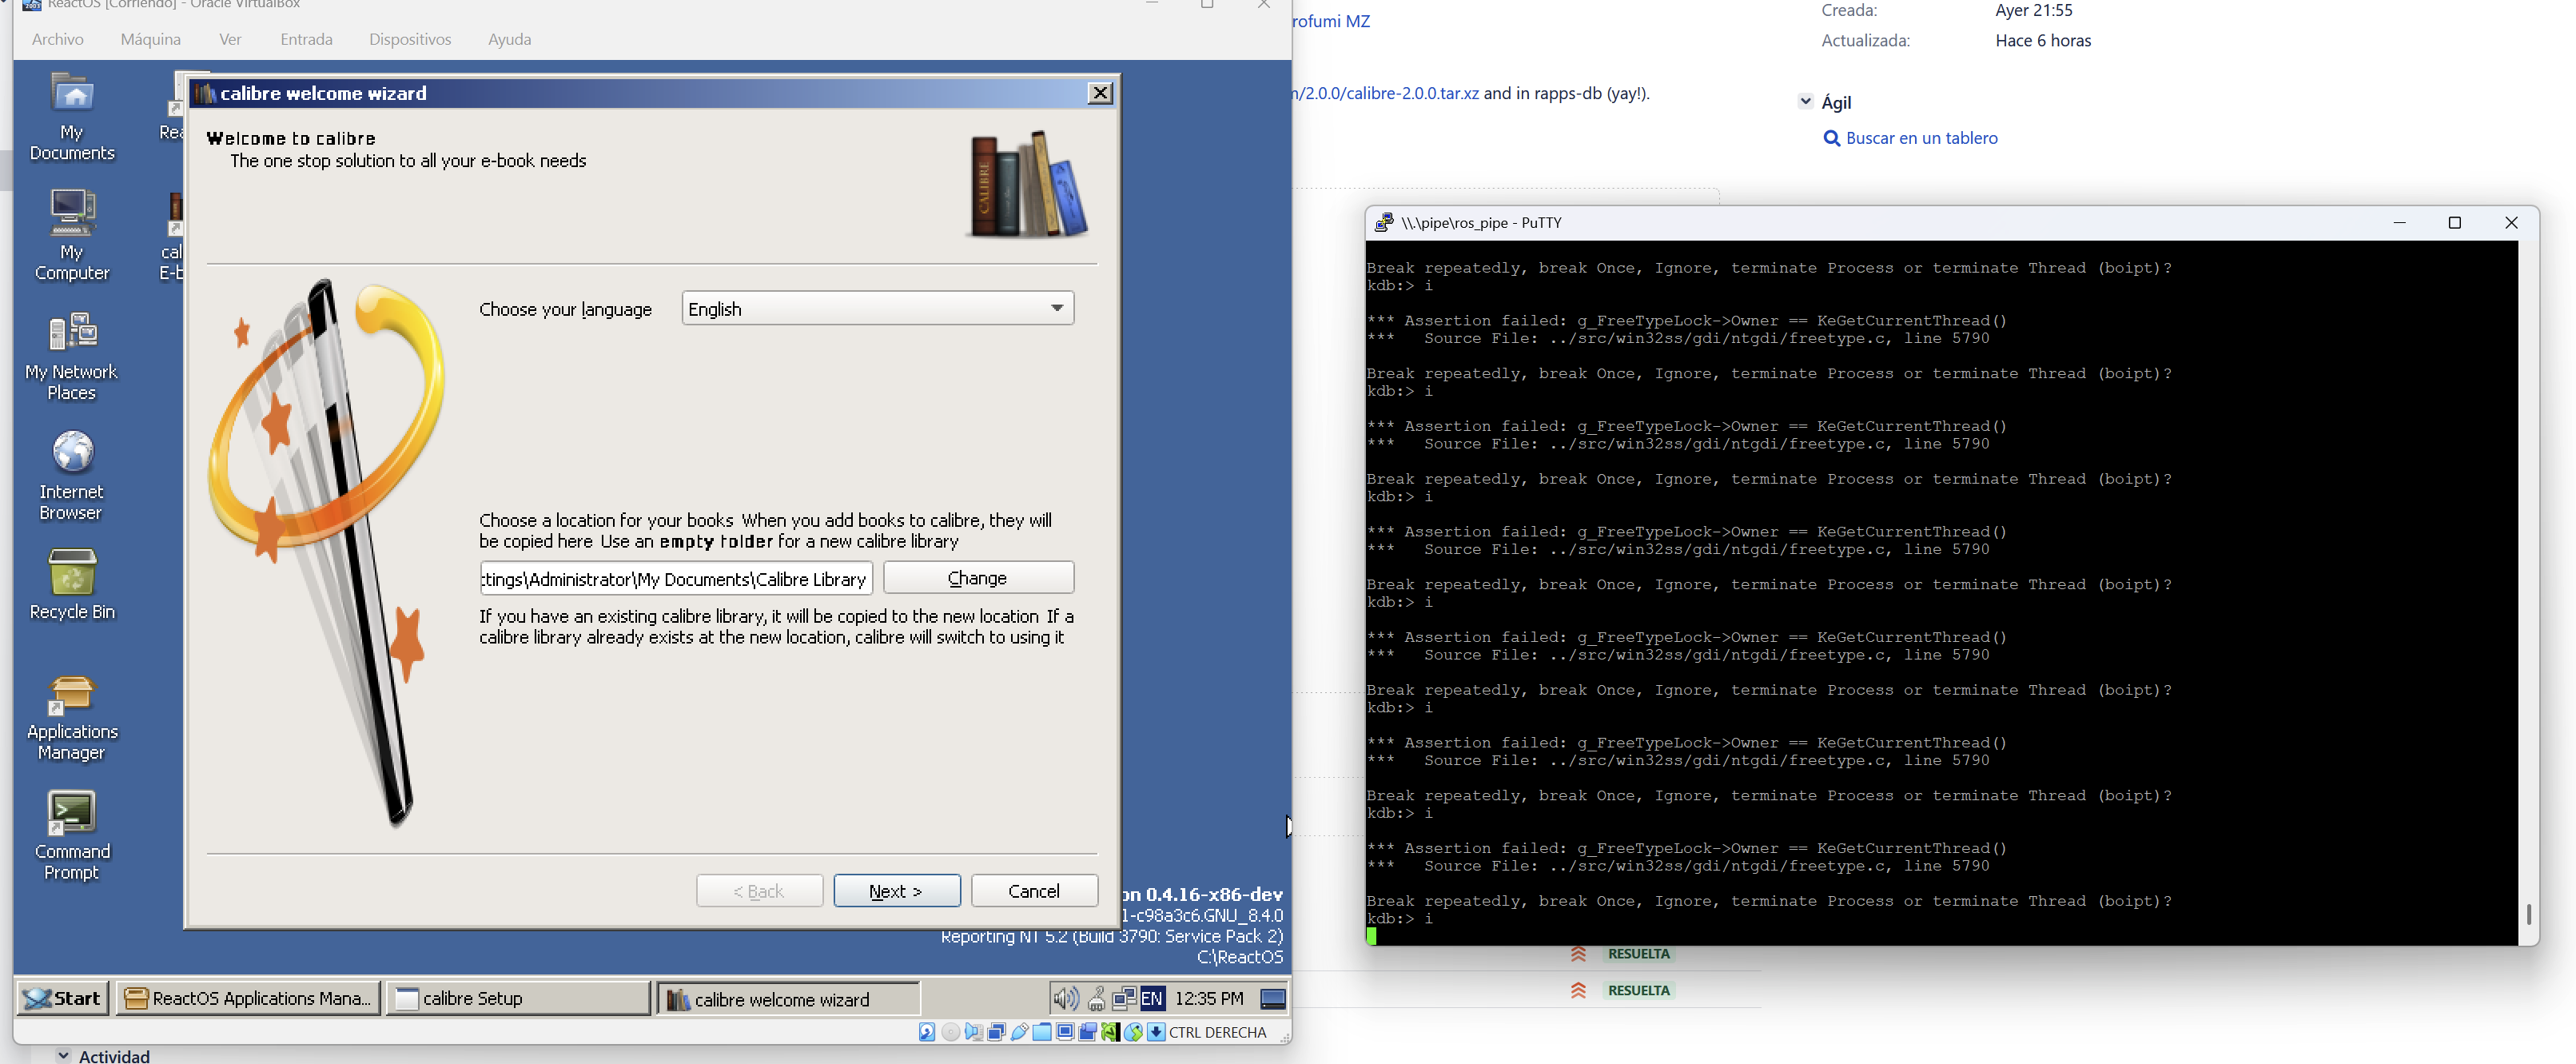
Task: Open the Dispositivos menu
Action: pyautogui.click(x=410, y=39)
